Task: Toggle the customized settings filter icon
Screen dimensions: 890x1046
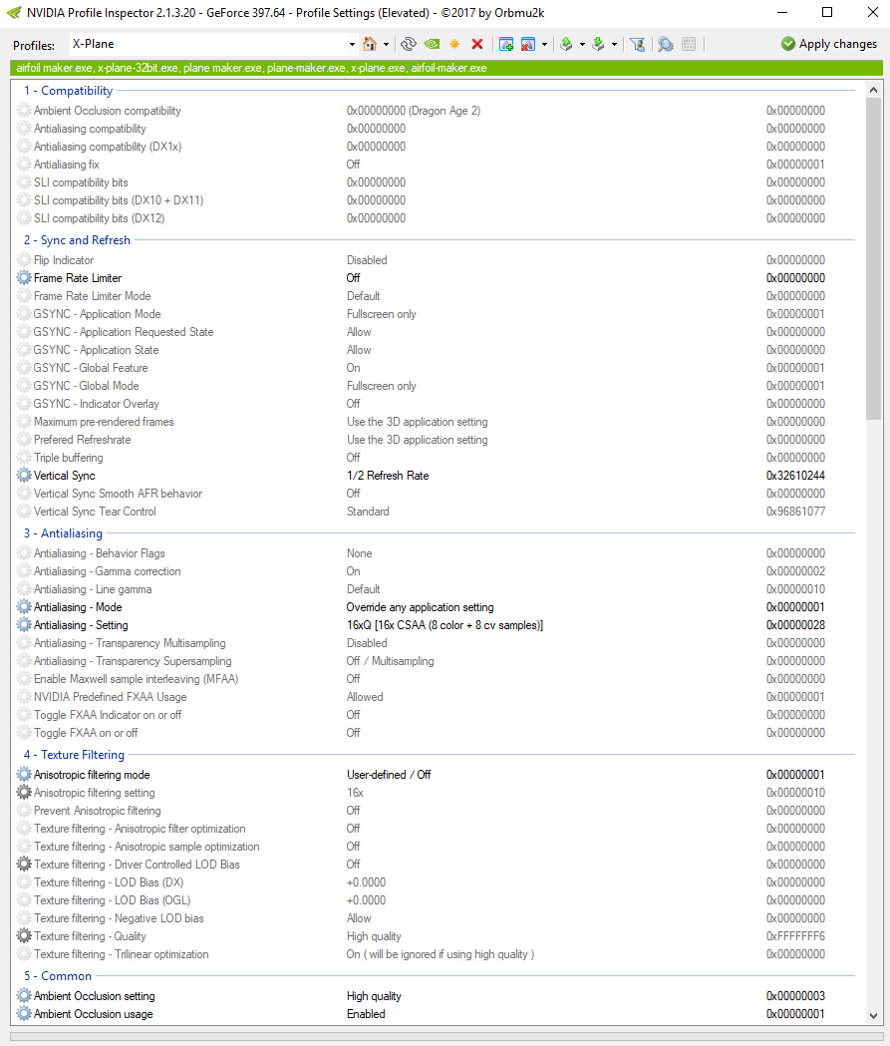Action: 637,44
